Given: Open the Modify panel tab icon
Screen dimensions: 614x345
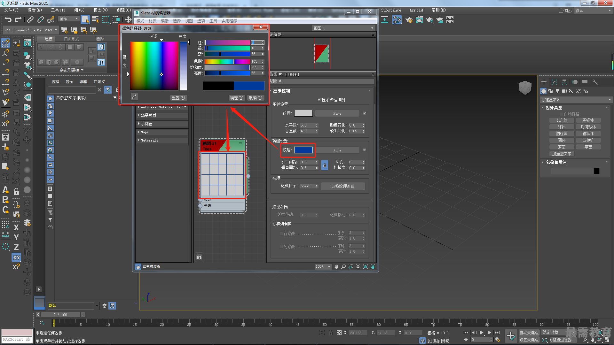Looking at the screenshot, I should [x=554, y=82].
